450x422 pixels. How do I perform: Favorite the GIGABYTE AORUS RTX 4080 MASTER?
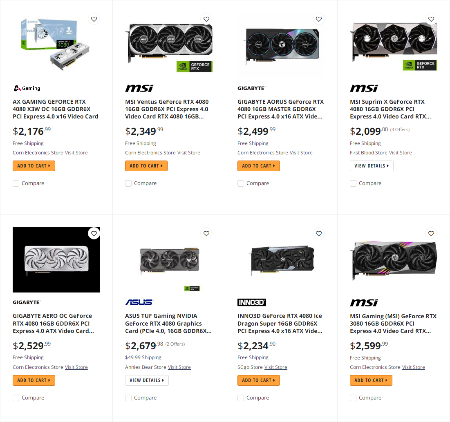[319, 19]
